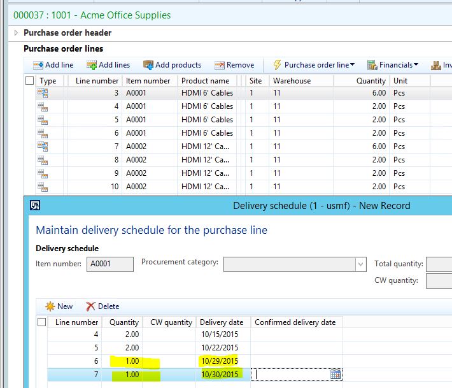The image size is (452, 388).
Task: Click type icon of line number 3
Action: pos(43,93)
